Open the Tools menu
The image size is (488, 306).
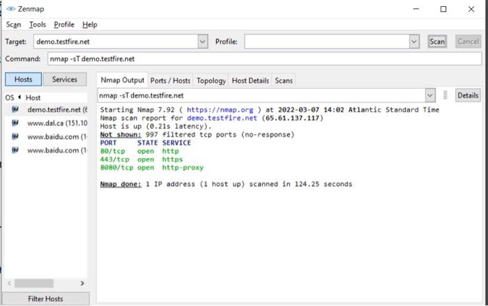[x=38, y=24]
